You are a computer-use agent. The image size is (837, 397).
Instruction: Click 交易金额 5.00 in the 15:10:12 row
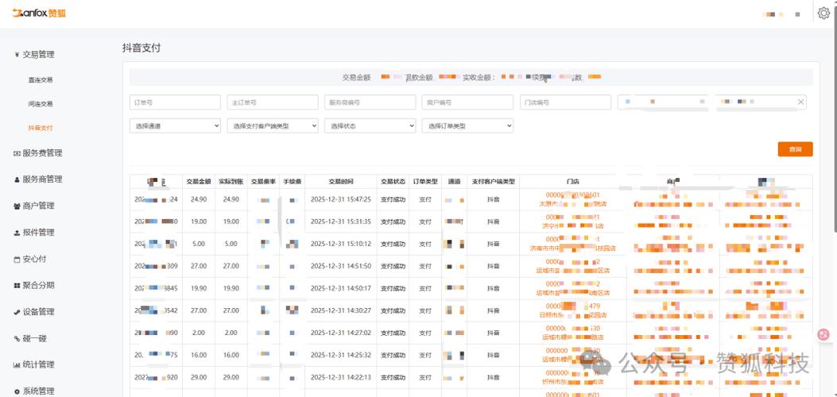(x=199, y=244)
